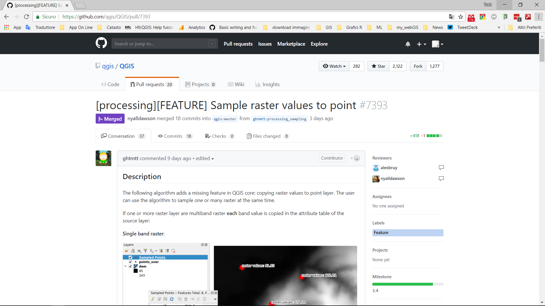Click the Feature label swatch
This screenshot has width=545, height=306.
[x=407, y=233]
